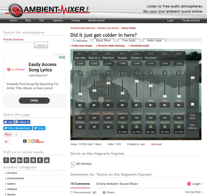Expand the Games category
Image resolution: width=207 pixels, height=196 pixels.
[x=11, y=184]
